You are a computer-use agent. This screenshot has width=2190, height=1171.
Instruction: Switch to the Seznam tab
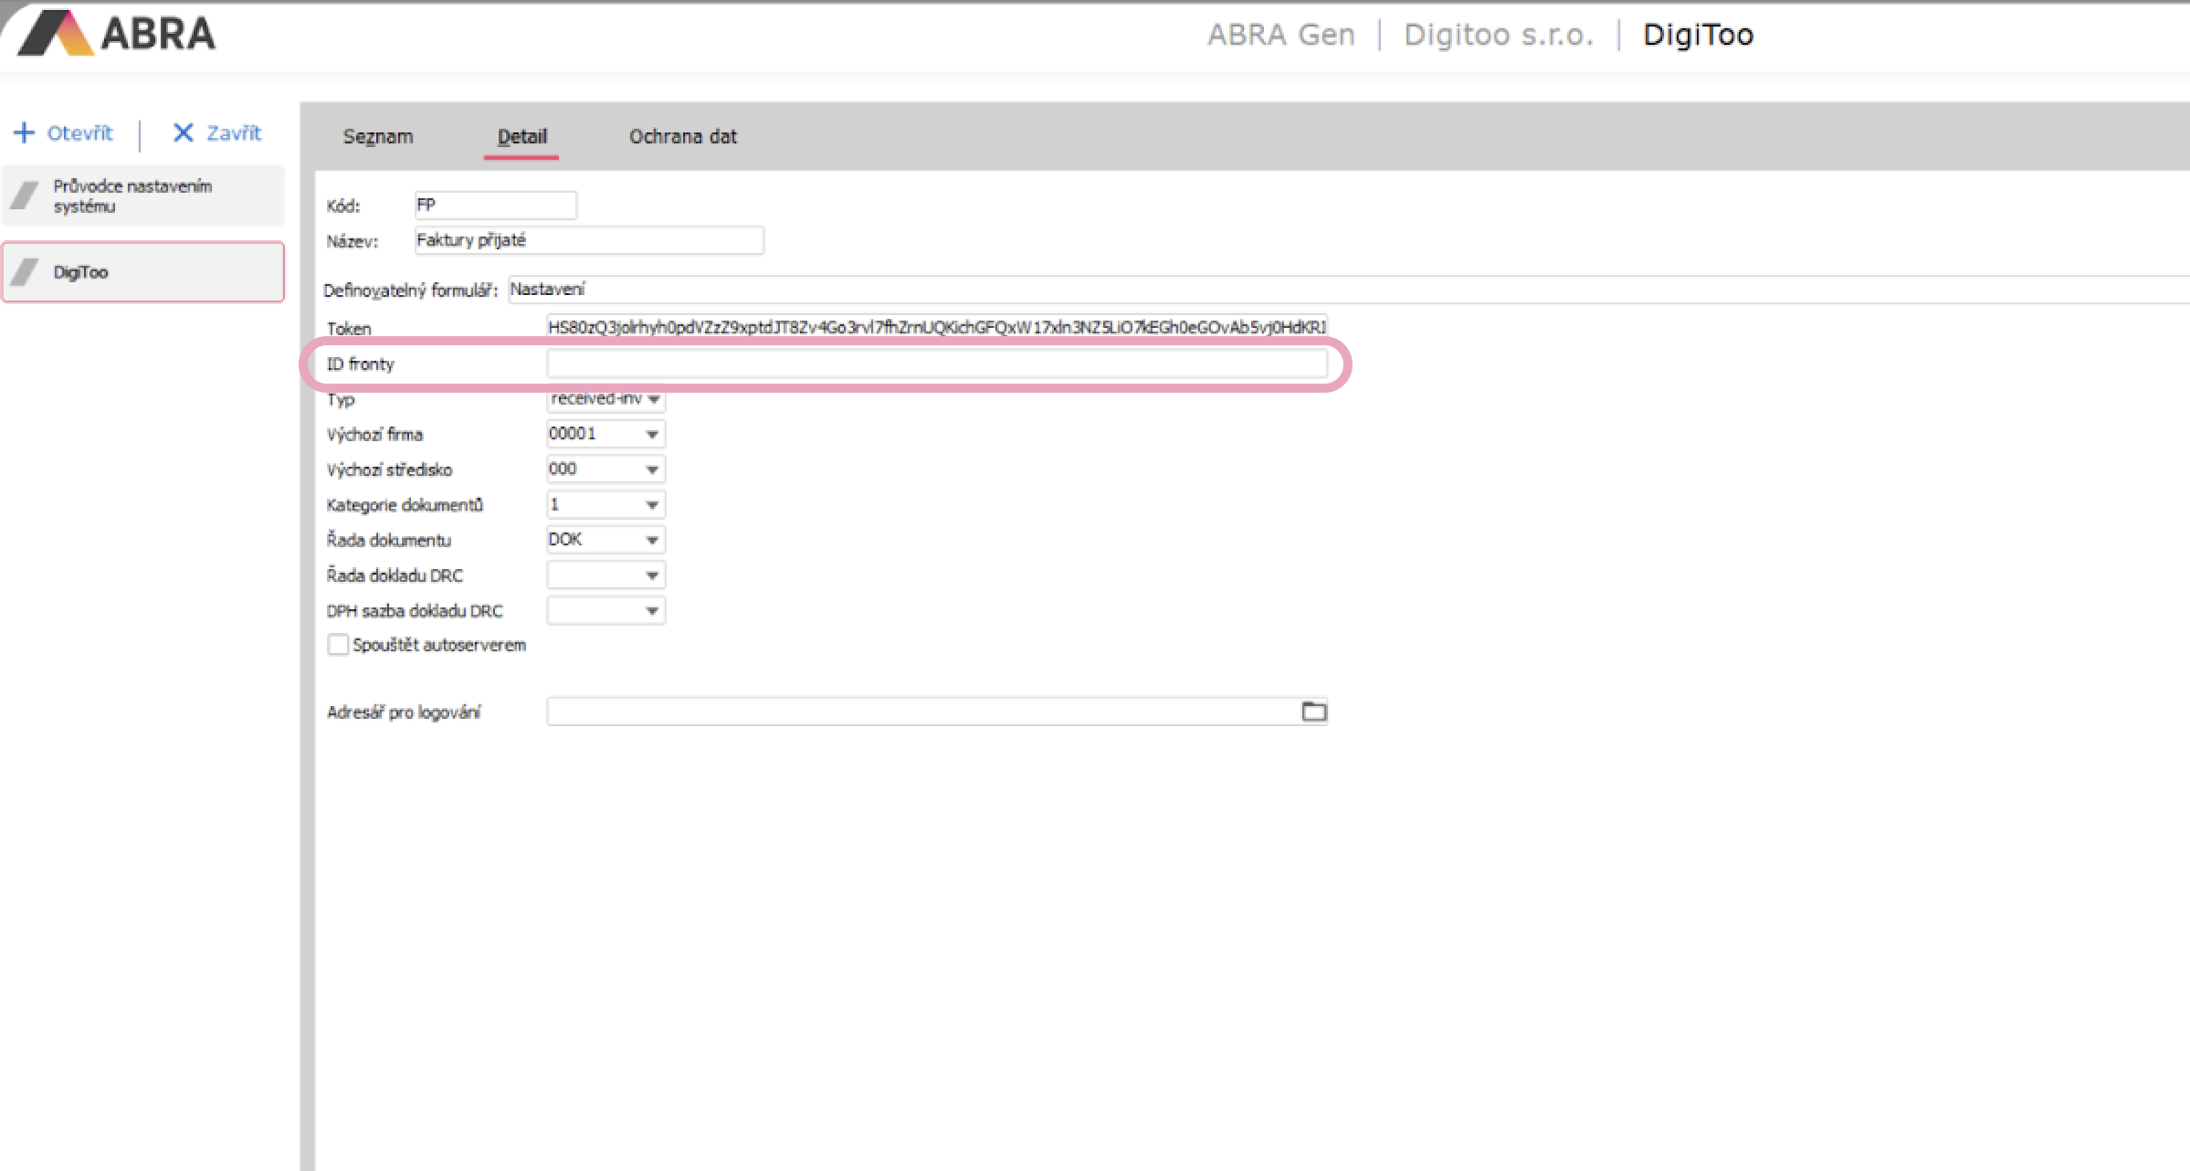tap(378, 137)
